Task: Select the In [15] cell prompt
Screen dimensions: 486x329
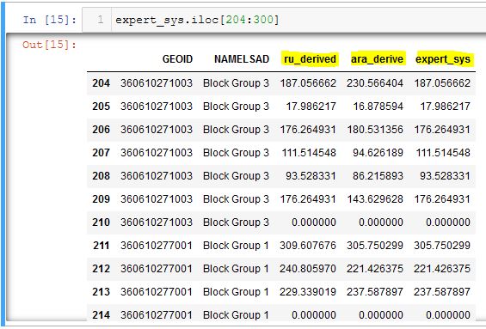Action: [50, 20]
